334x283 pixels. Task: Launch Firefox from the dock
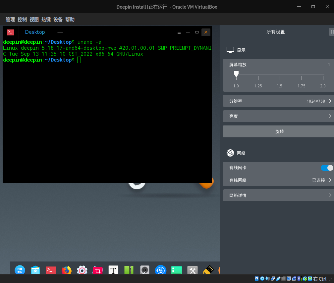point(66,270)
